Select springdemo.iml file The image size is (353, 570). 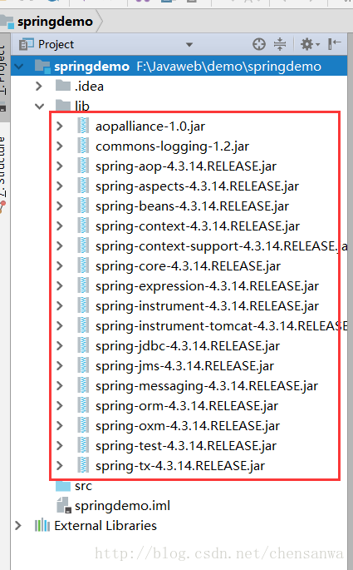click(122, 506)
